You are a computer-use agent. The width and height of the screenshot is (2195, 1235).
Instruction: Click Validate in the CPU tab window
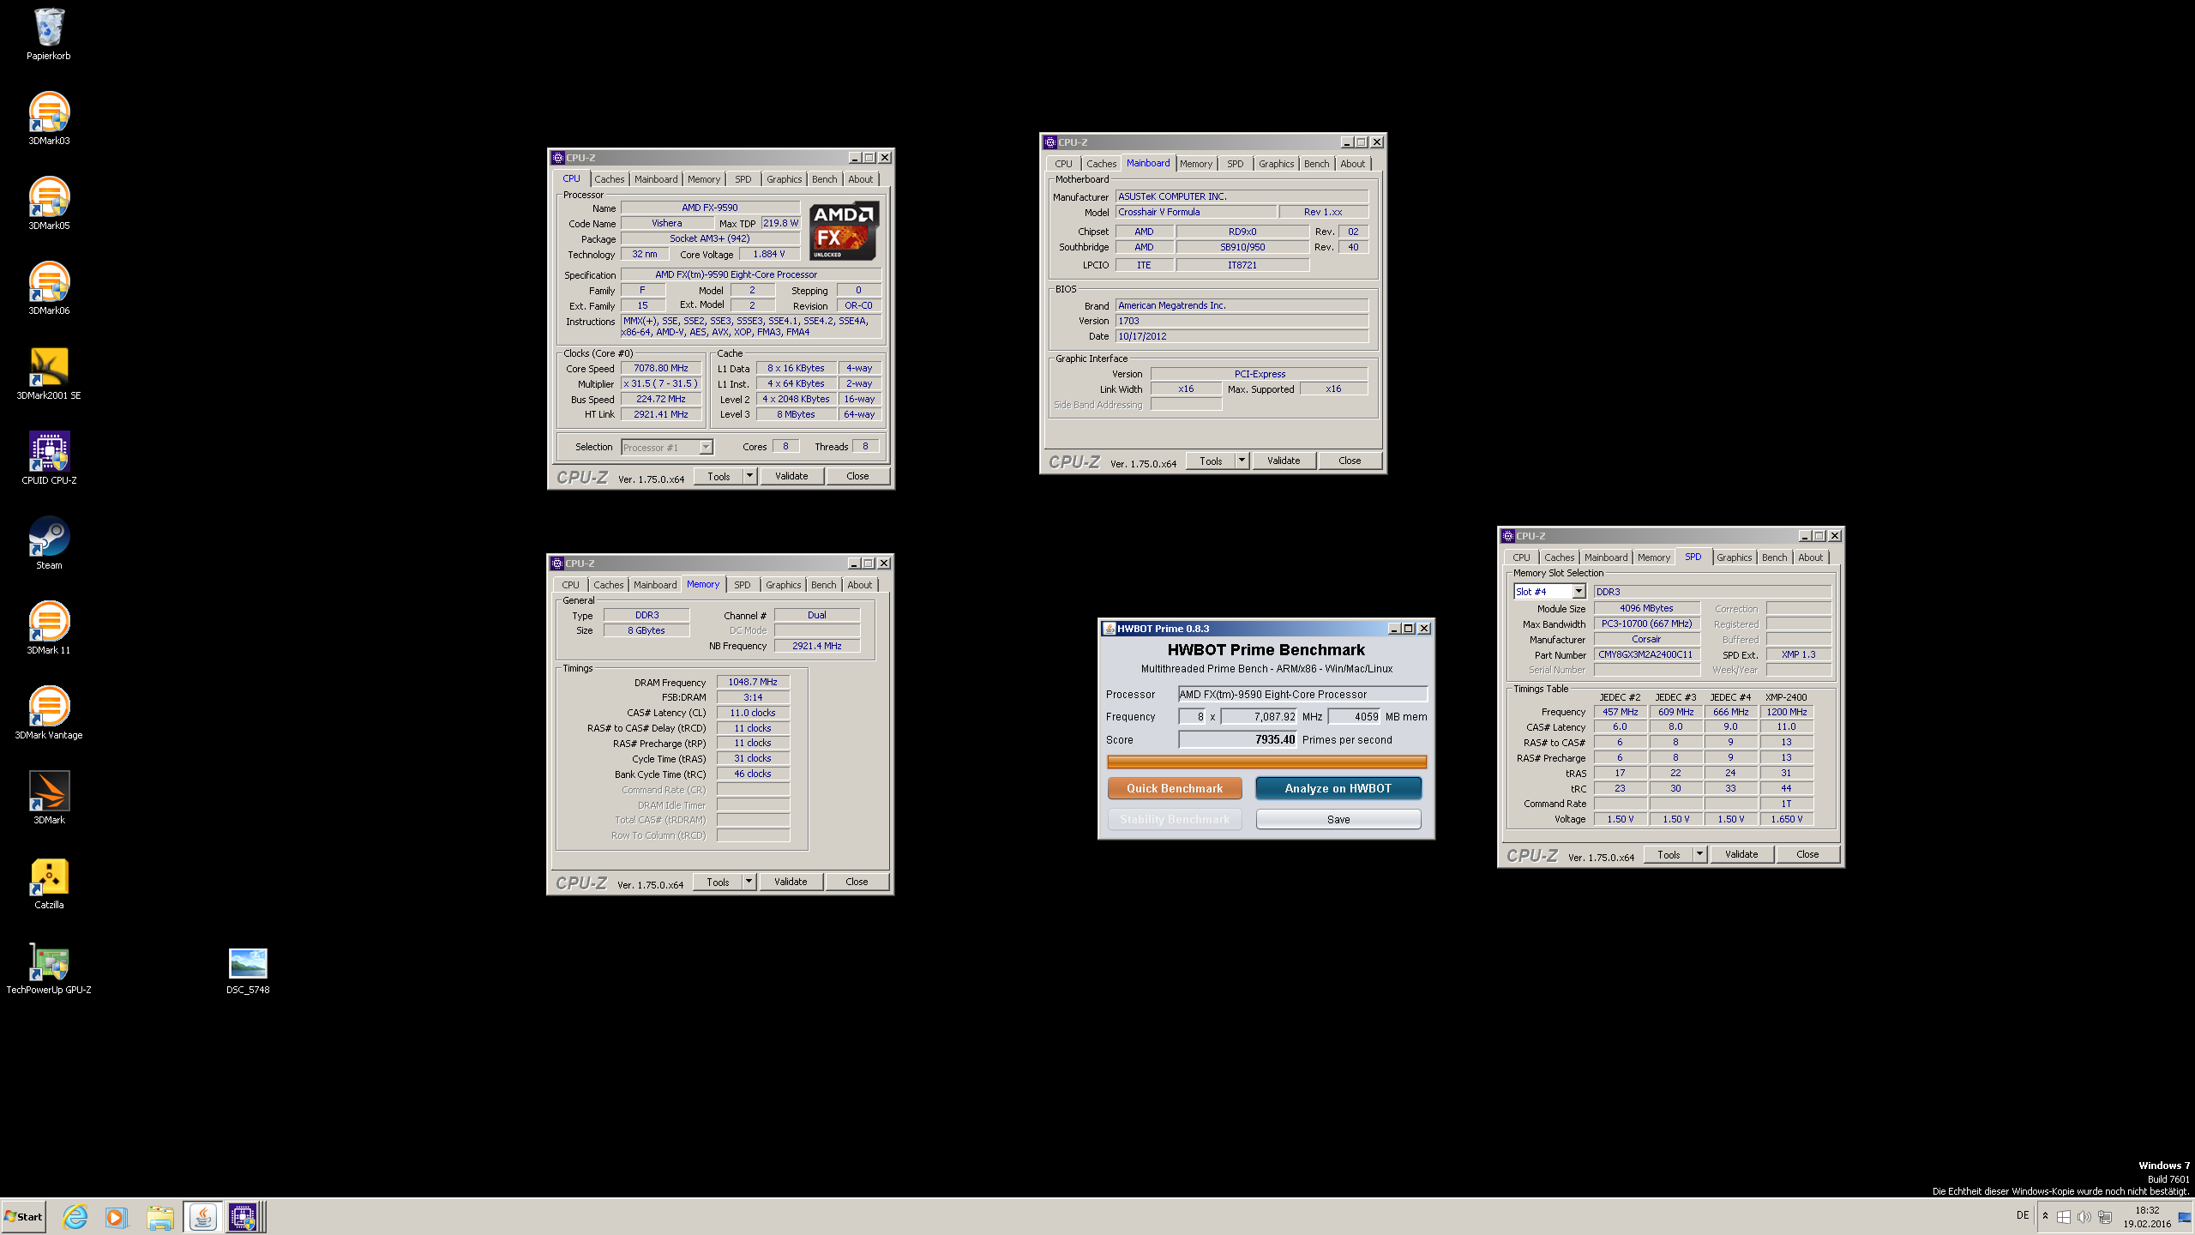[x=791, y=476]
